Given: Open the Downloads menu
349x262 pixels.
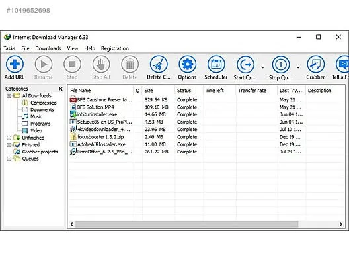Looking at the screenshot, I should (48, 48).
